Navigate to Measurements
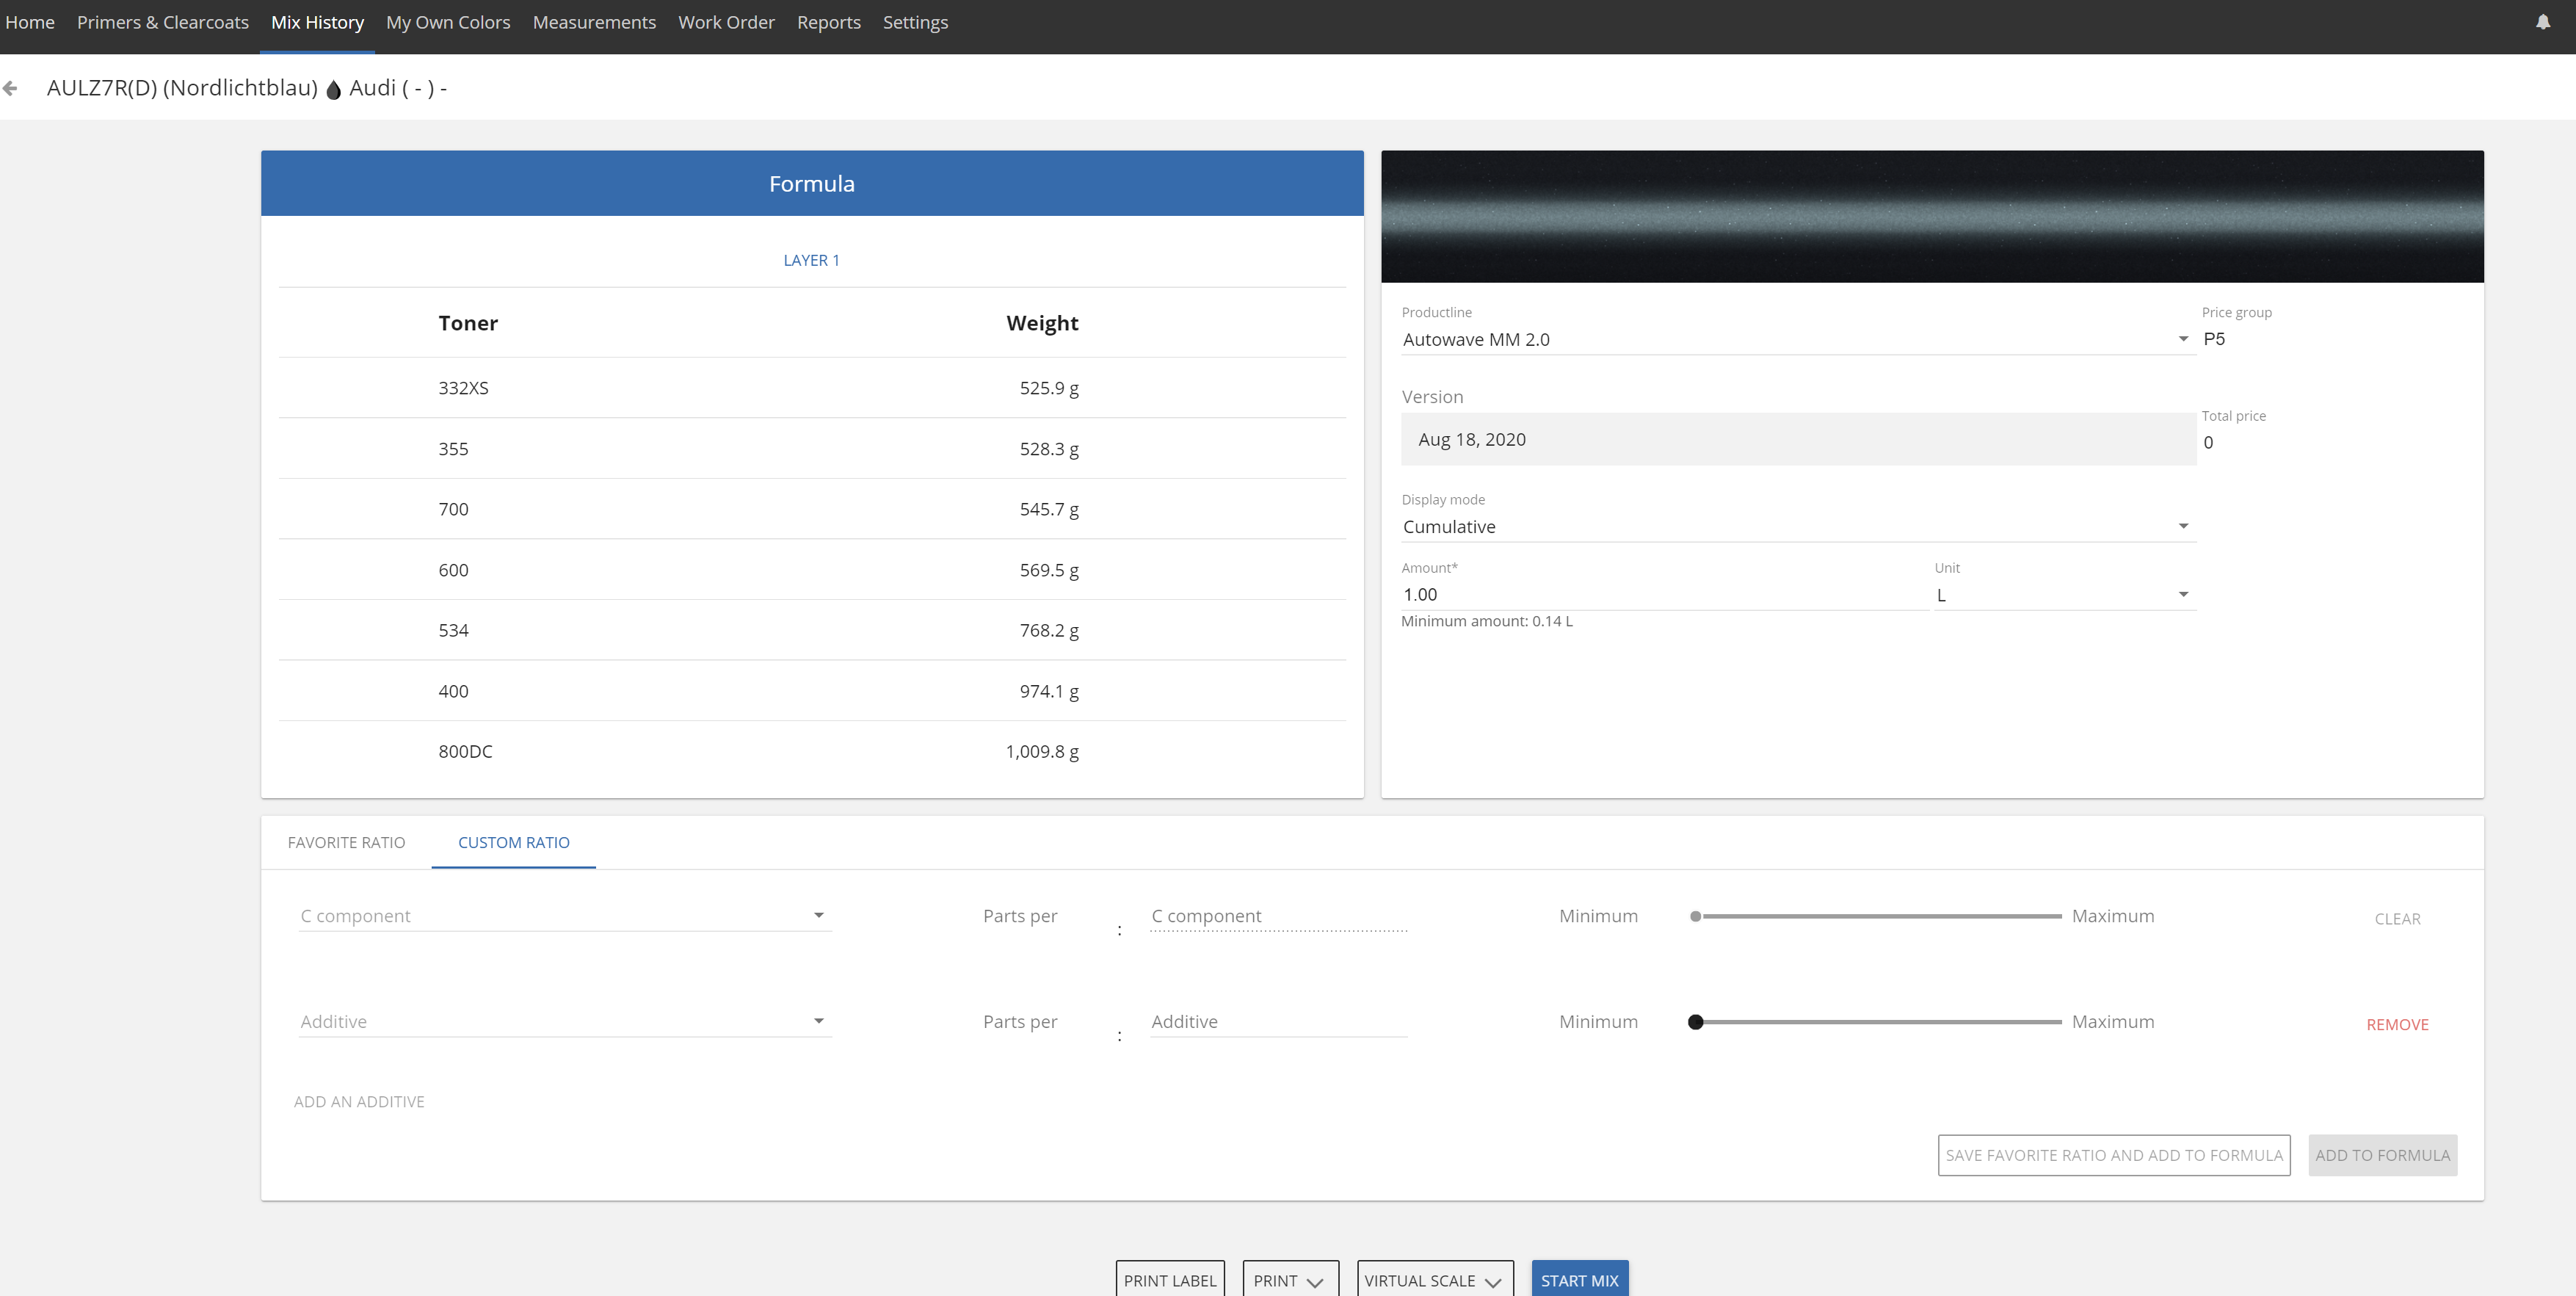The height and width of the screenshot is (1296, 2576). (594, 22)
